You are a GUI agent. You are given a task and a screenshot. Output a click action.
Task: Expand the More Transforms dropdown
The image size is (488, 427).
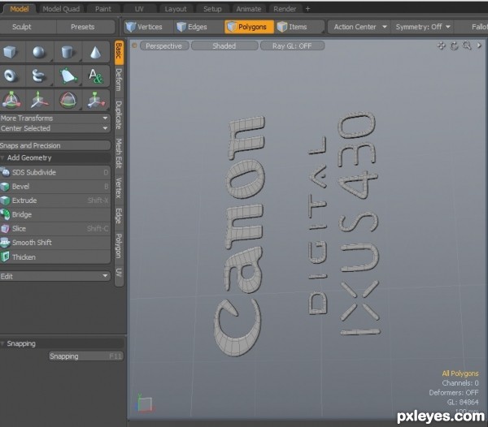pyautogui.click(x=54, y=119)
